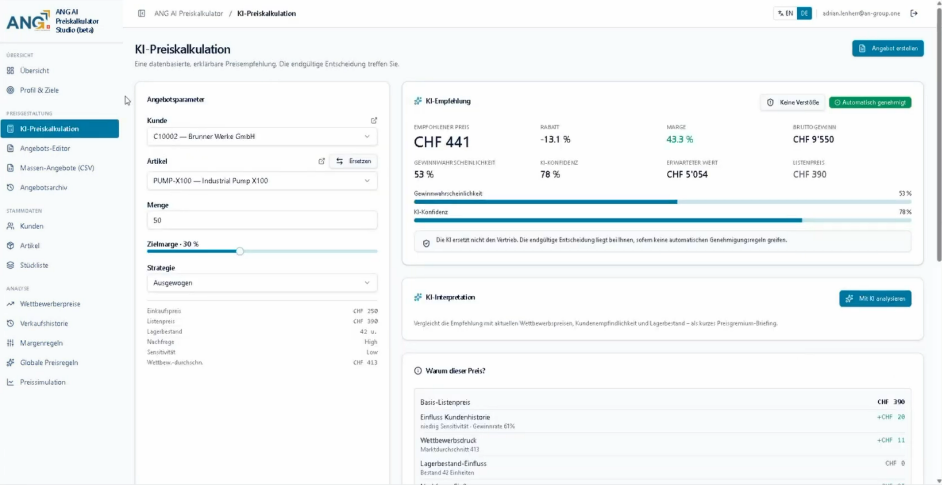Click the Übersicht grid icon
This screenshot has width=942, height=485.
click(10, 71)
